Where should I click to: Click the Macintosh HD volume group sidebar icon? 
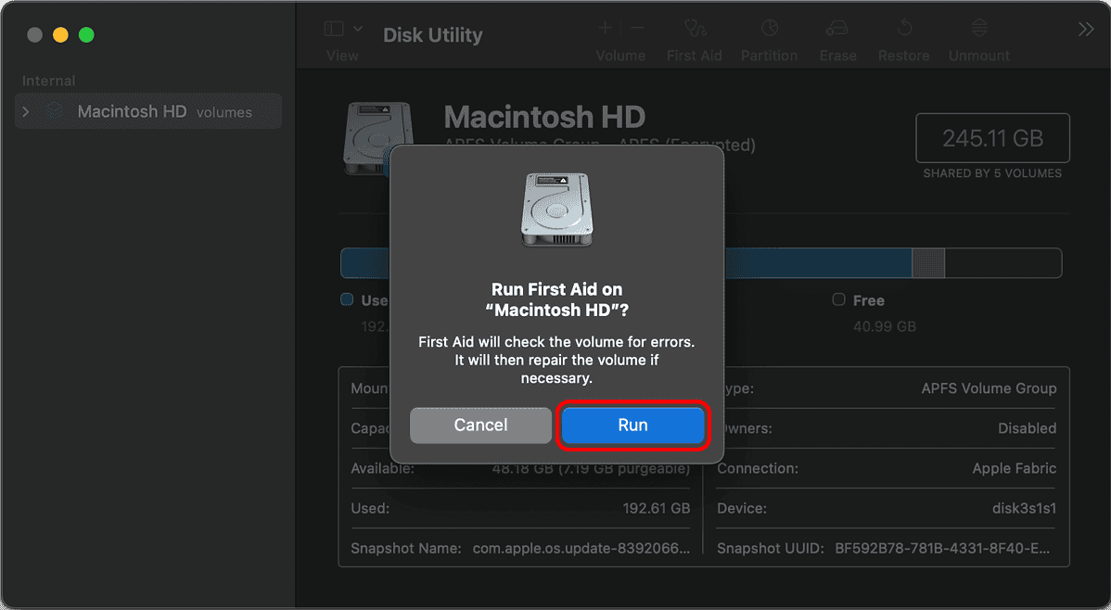click(x=54, y=111)
